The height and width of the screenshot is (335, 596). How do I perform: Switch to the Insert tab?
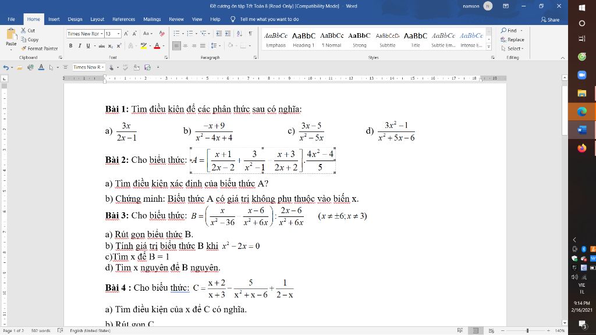tap(54, 19)
